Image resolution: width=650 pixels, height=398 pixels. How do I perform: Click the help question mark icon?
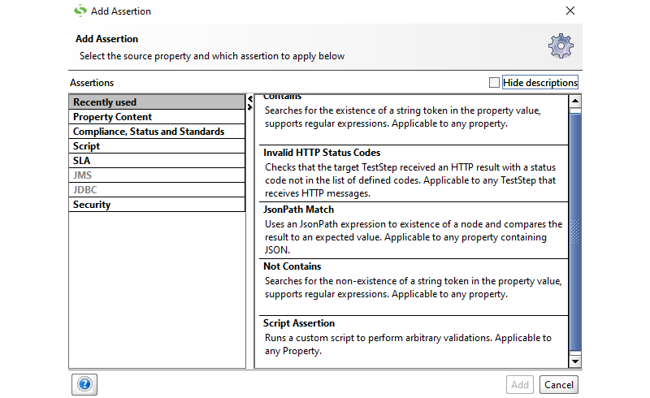point(84,384)
